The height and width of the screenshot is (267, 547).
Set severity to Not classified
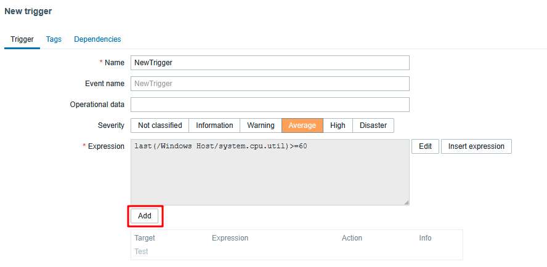160,126
